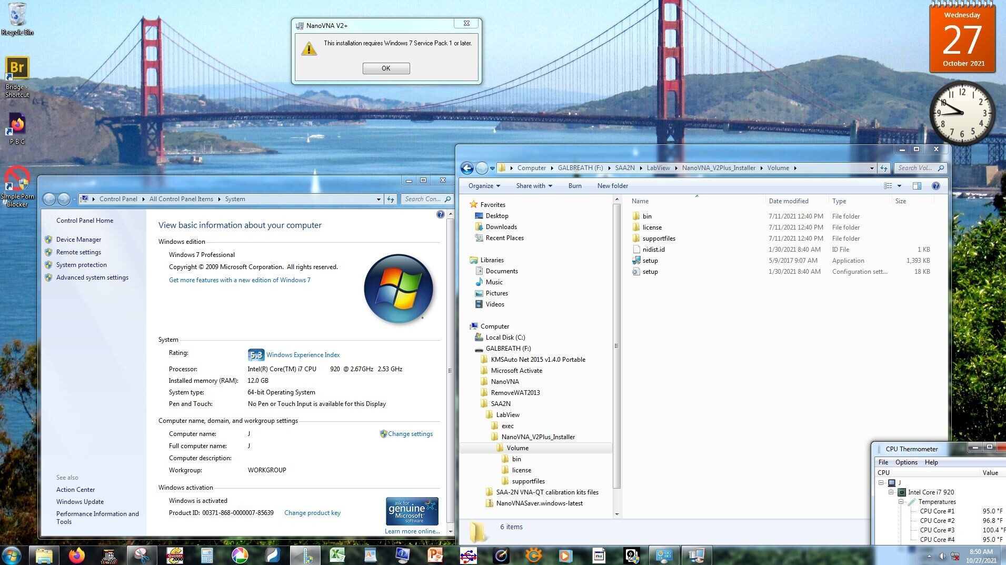Click Get more features with new edition link
This screenshot has width=1006, height=565.
[x=240, y=280]
